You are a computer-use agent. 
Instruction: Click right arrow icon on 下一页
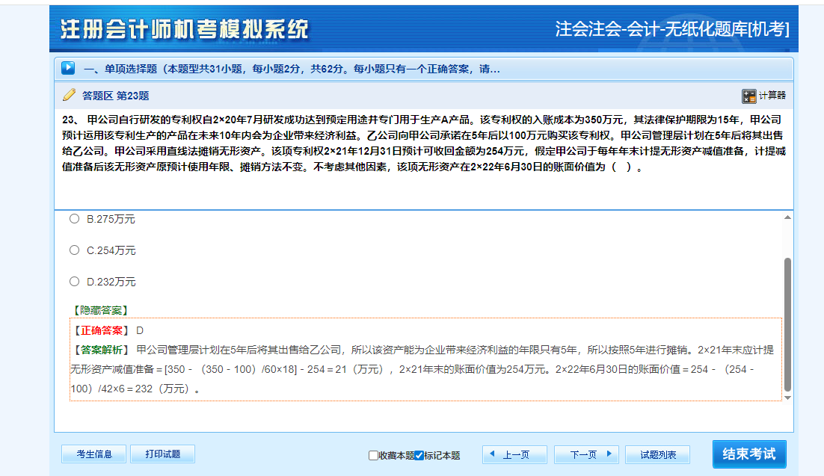pyautogui.click(x=609, y=454)
